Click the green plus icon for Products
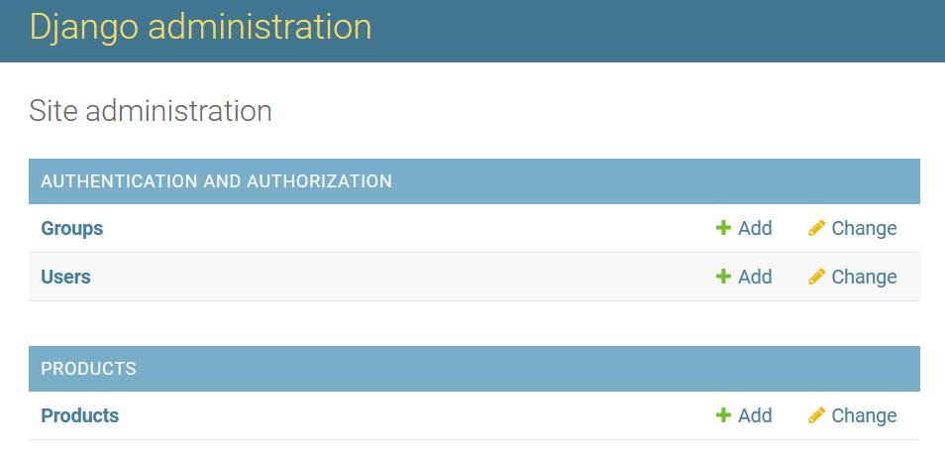 click(x=723, y=414)
